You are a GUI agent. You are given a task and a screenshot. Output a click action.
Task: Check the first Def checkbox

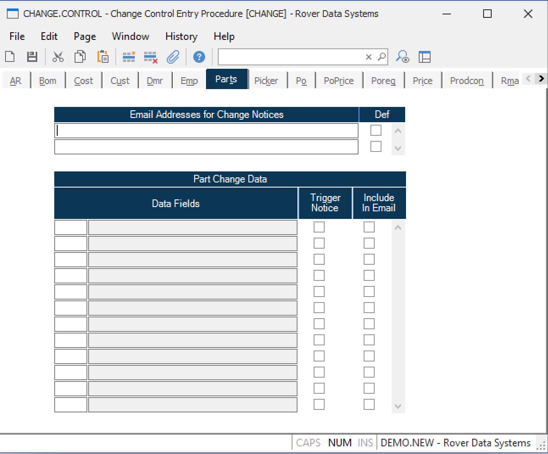[x=376, y=130]
